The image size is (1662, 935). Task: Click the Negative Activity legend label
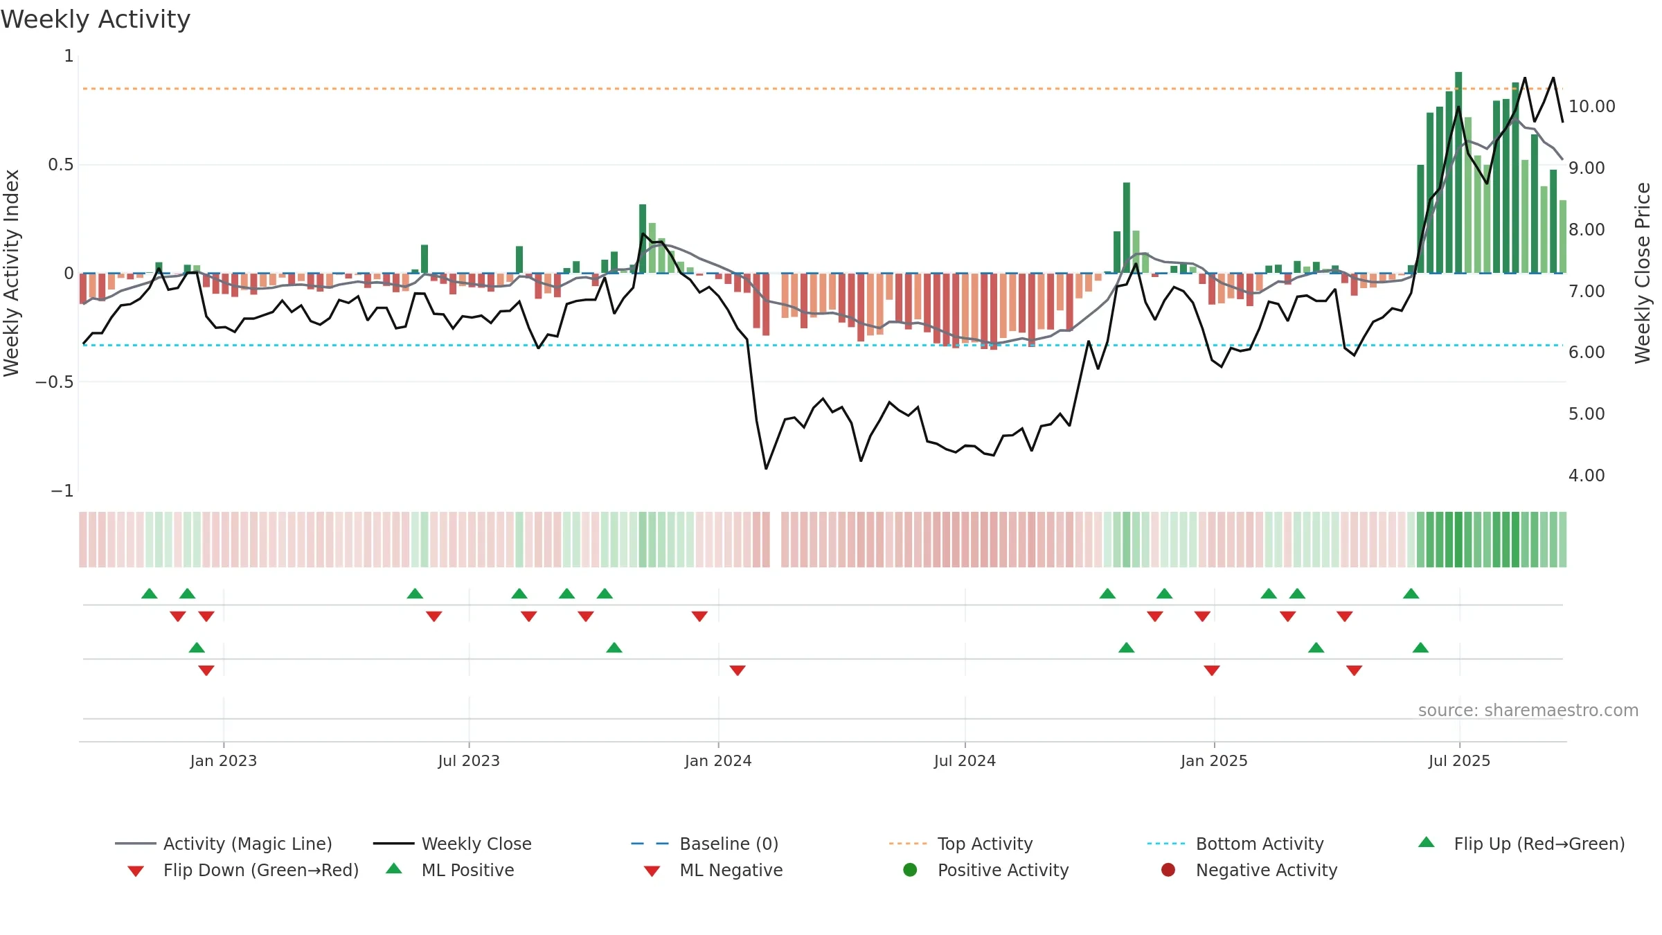click(x=1267, y=870)
